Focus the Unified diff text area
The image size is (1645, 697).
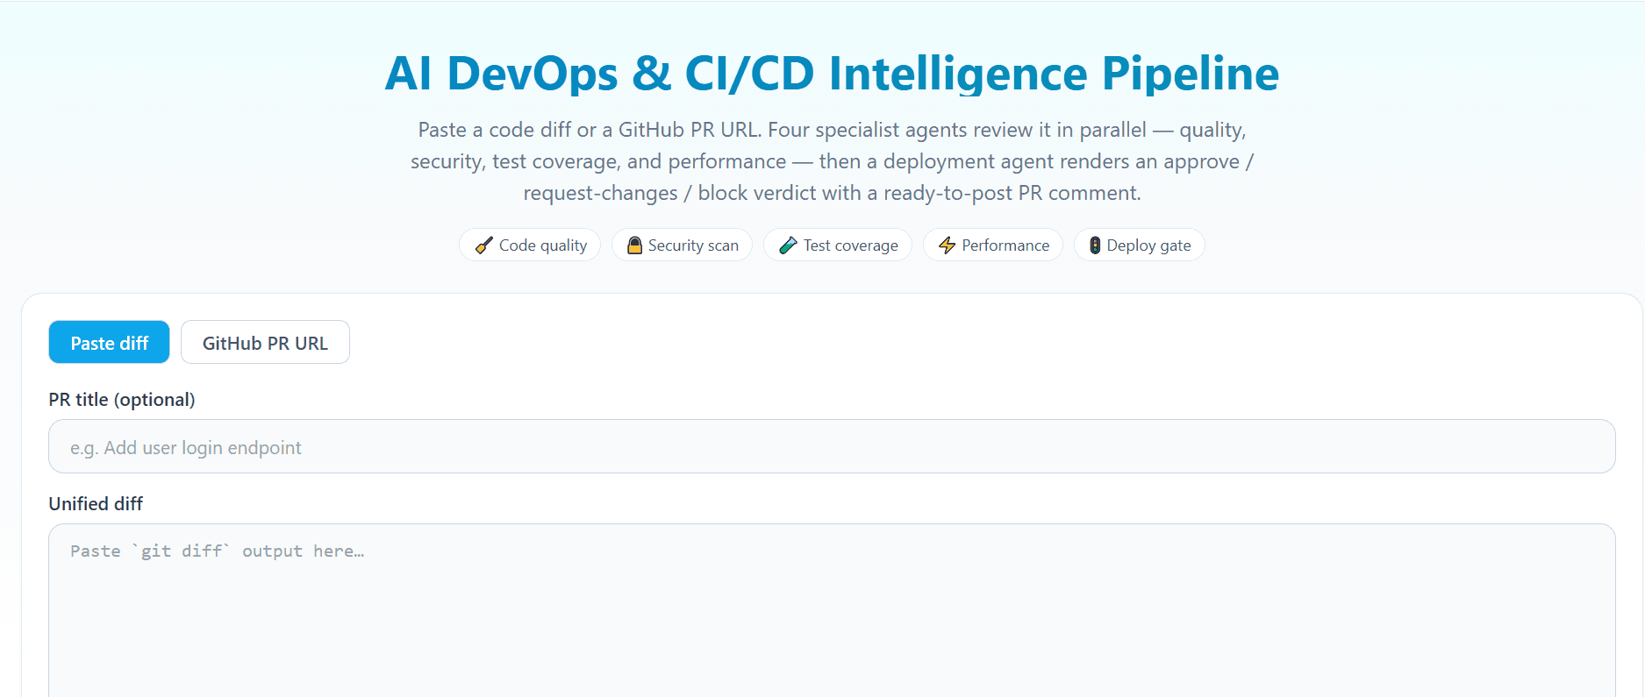[x=832, y=610]
